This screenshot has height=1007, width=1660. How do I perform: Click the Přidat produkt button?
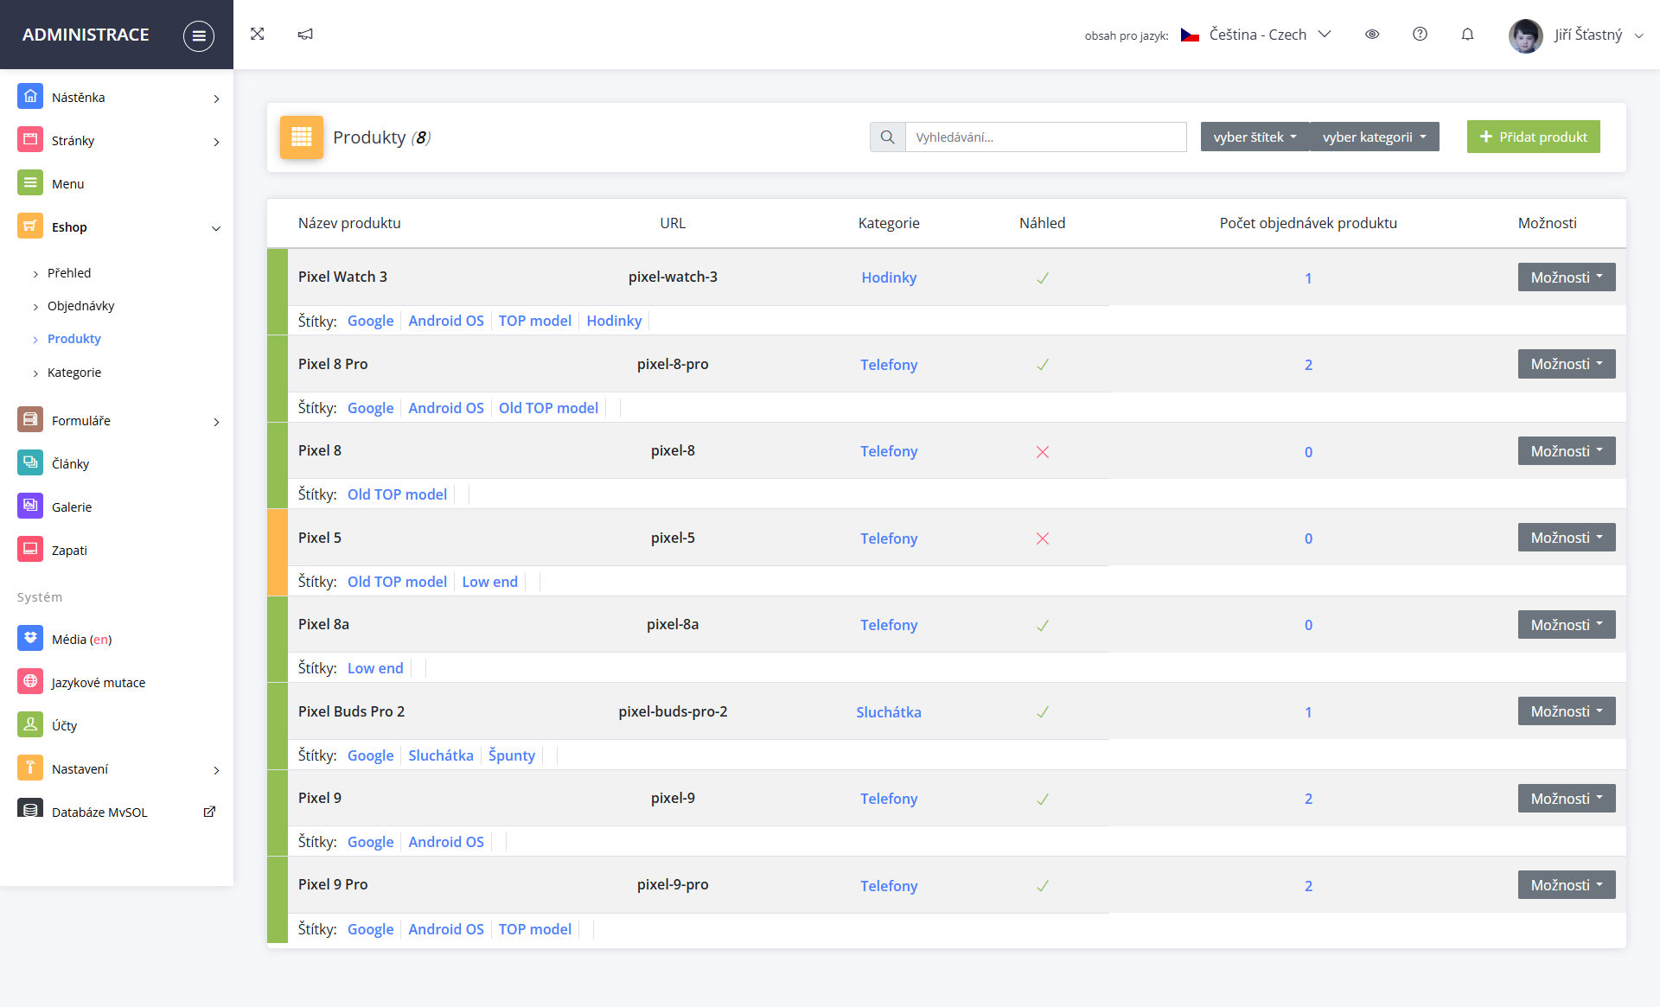tap(1534, 137)
